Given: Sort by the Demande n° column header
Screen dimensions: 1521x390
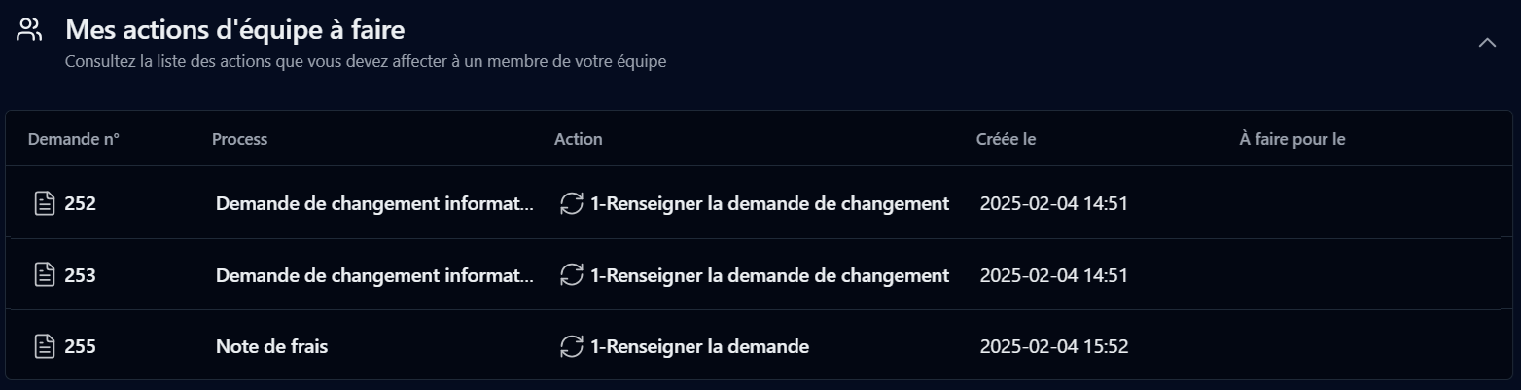Looking at the screenshot, I should click(74, 139).
